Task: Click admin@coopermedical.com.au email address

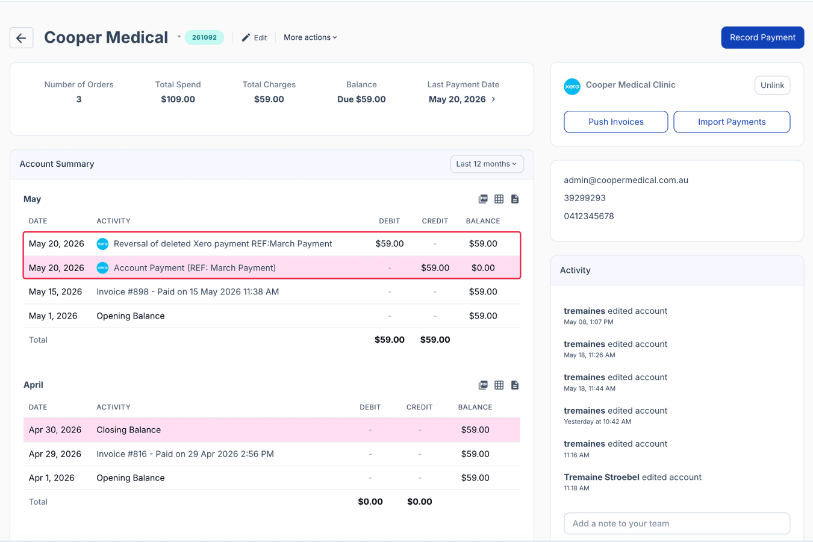Action: 626,180
